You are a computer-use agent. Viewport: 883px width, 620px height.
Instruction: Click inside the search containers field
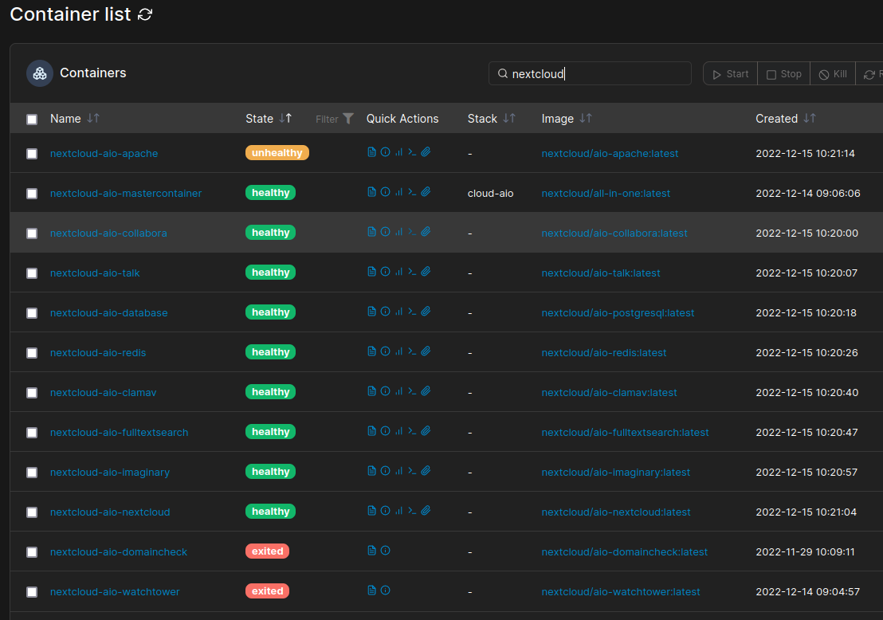pos(590,73)
